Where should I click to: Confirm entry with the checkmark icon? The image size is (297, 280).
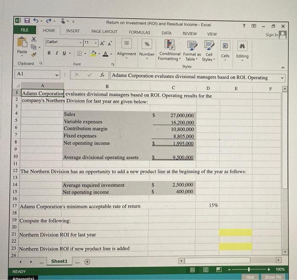[x=90, y=75]
